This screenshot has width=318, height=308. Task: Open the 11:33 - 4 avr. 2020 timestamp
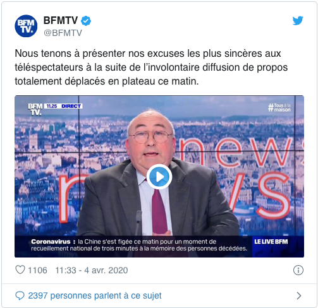pos(92,270)
